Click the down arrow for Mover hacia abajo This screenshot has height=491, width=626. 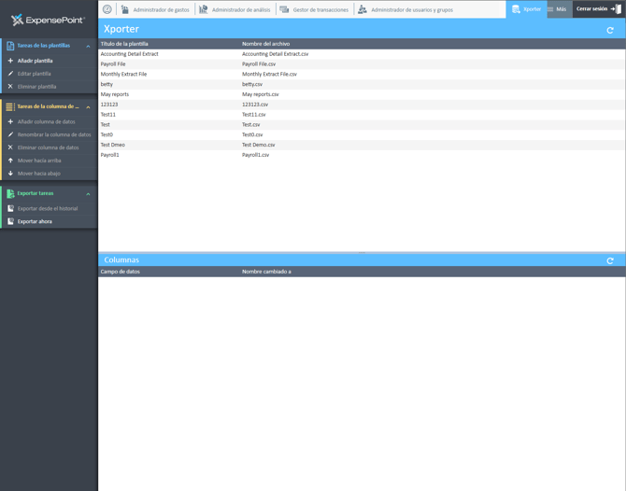click(10, 173)
